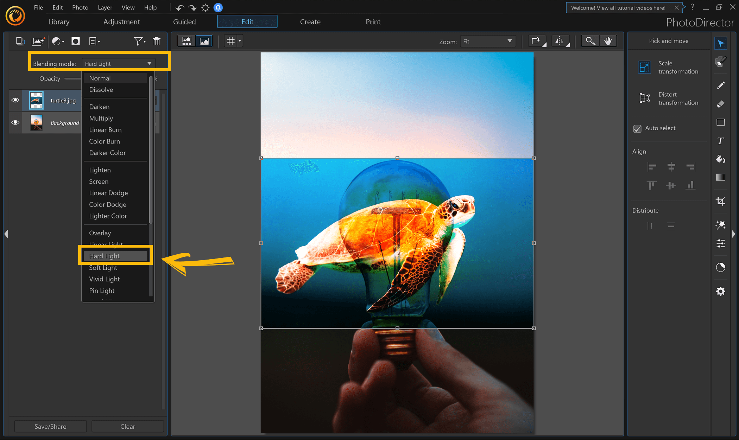Image resolution: width=739 pixels, height=440 pixels.
Task: Switch to compare view mode
Action: pos(187,41)
